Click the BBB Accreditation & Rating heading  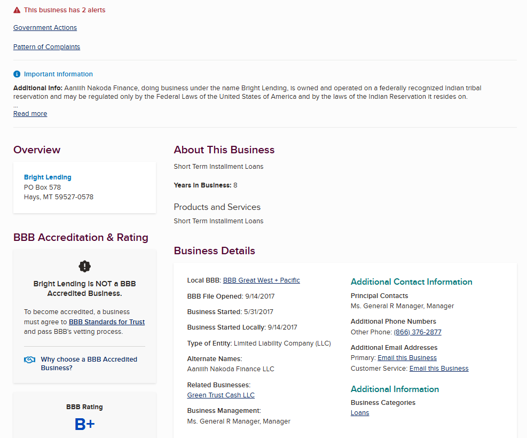pos(81,237)
